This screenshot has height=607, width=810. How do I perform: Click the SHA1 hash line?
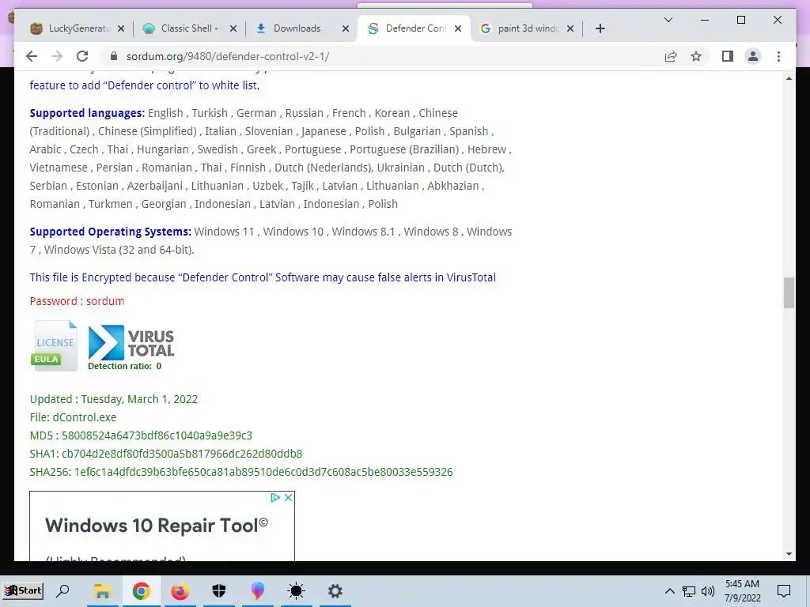(166, 454)
